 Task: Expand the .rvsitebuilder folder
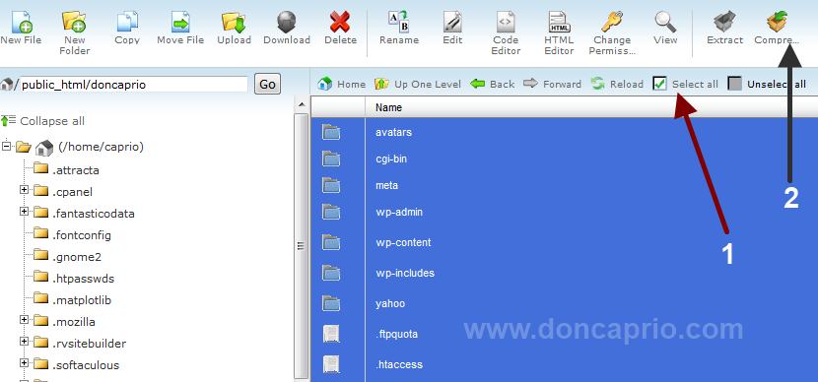[24, 342]
